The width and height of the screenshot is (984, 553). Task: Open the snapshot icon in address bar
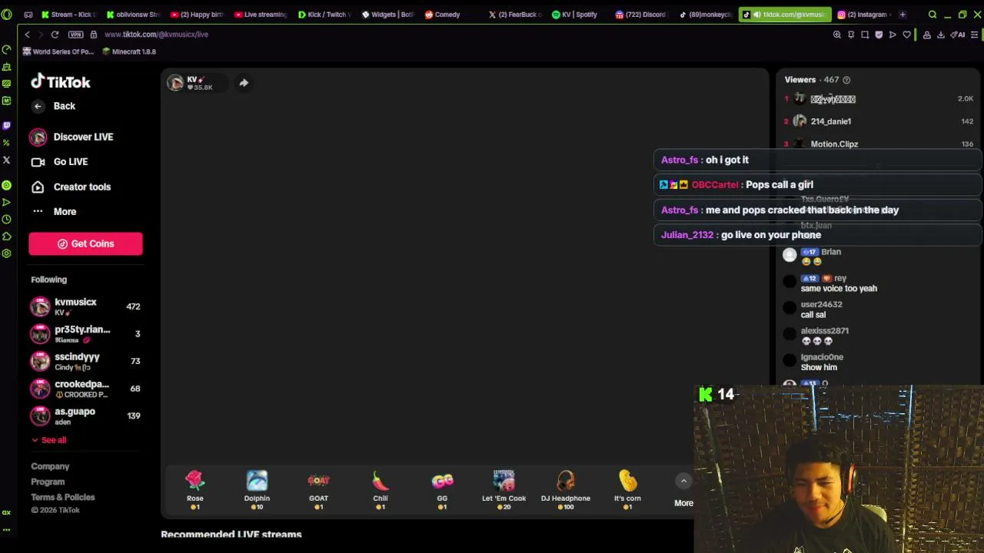[x=865, y=35]
